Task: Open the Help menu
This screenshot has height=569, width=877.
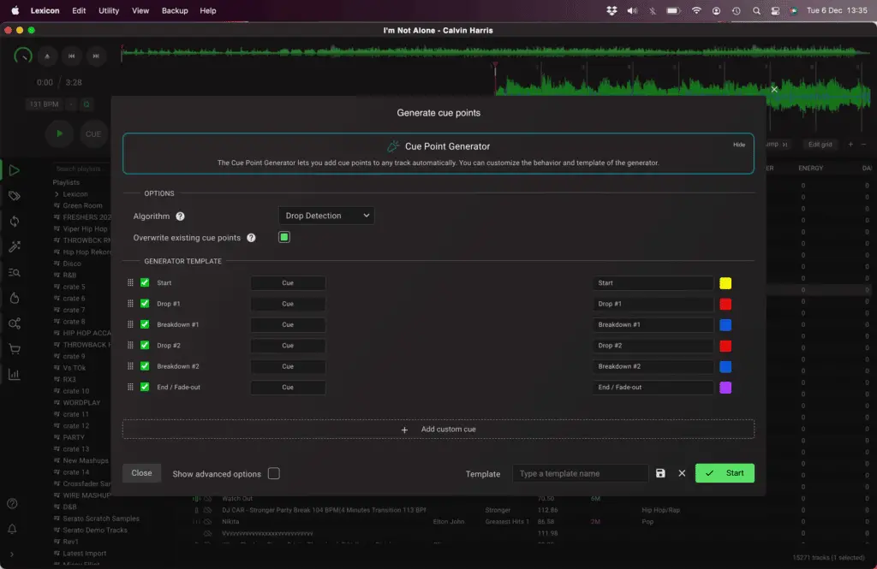Action: [x=207, y=10]
